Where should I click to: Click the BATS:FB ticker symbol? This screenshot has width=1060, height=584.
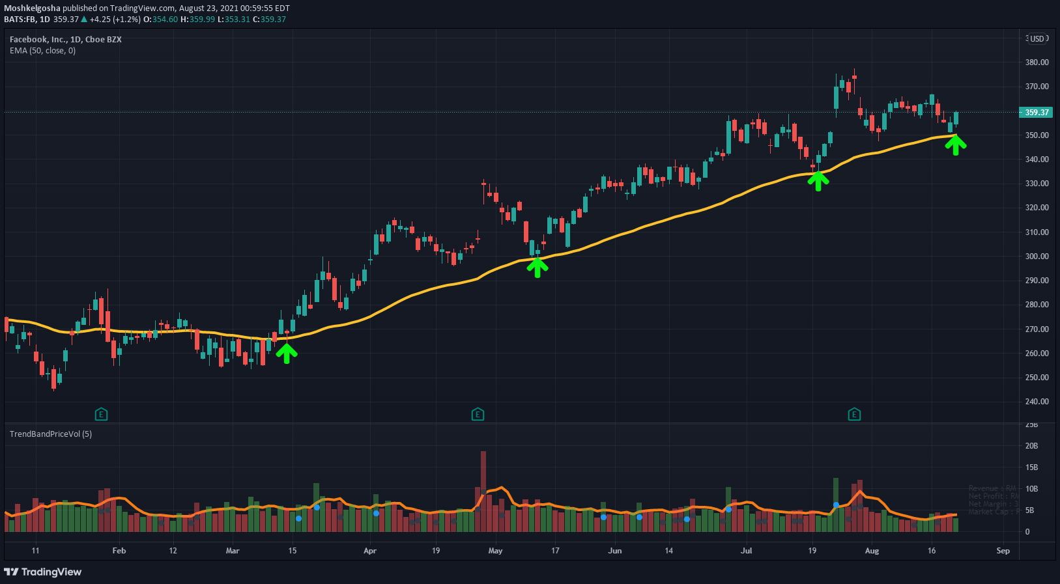pos(20,20)
